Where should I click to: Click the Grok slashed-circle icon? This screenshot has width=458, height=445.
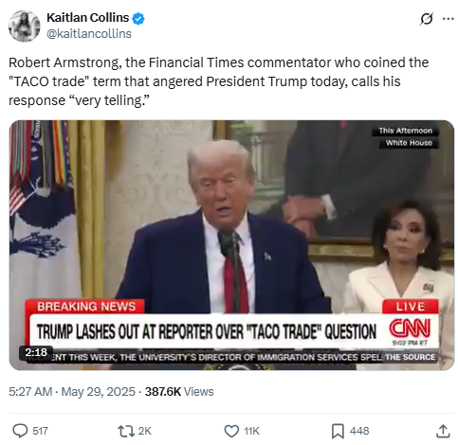(x=426, y=19)
